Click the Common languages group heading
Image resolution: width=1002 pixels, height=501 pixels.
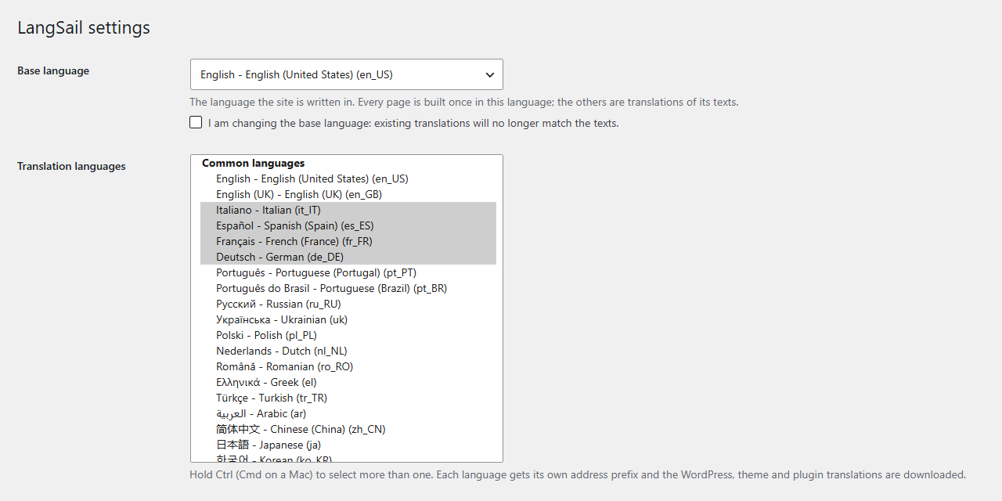pos(253,163)
